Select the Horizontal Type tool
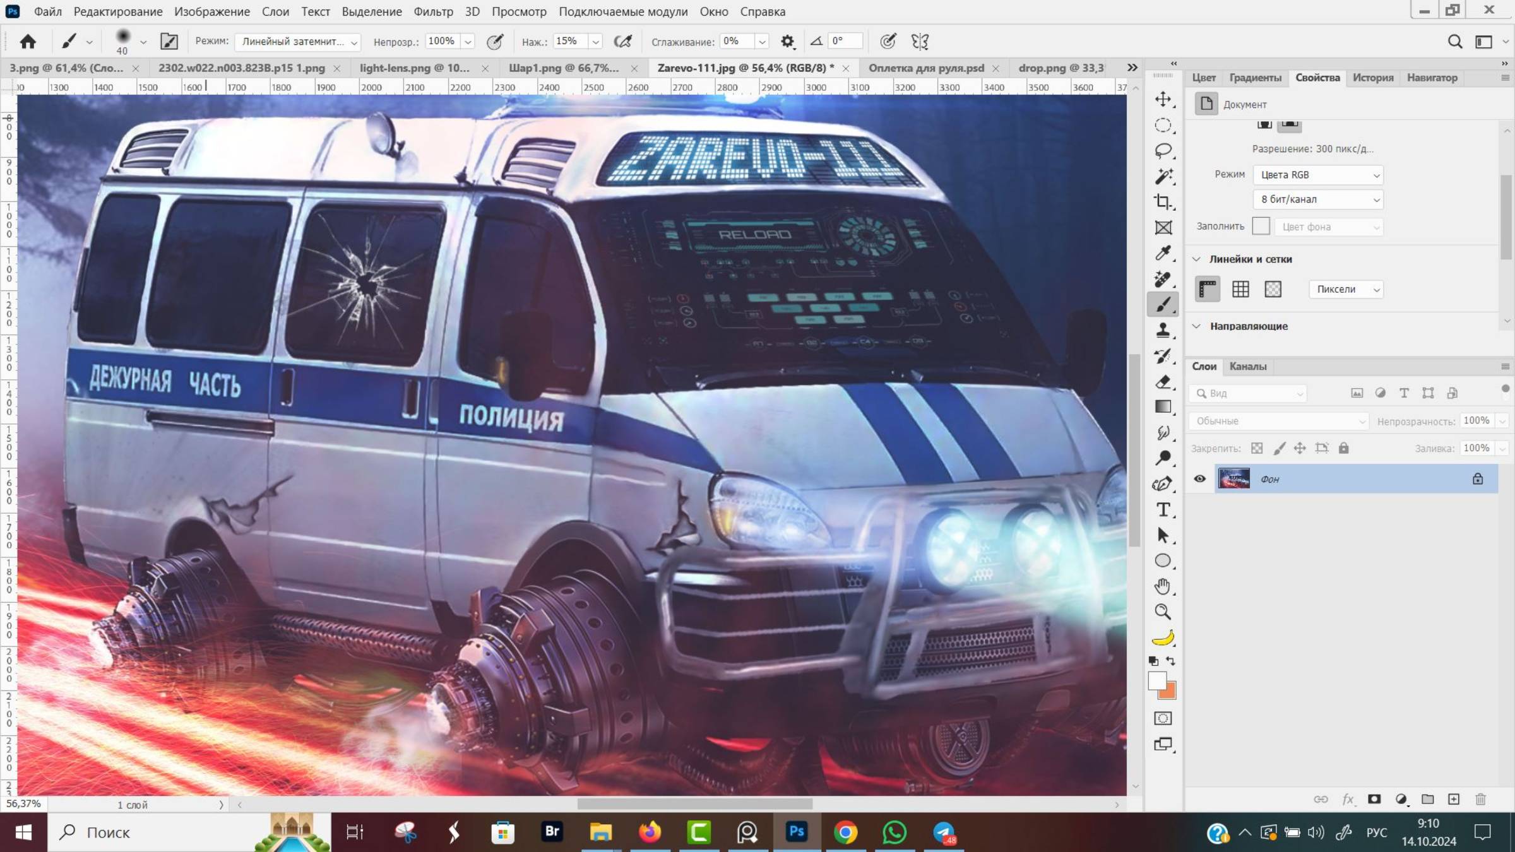The height and width of the screenshot is (852, 1515). 1163,510
